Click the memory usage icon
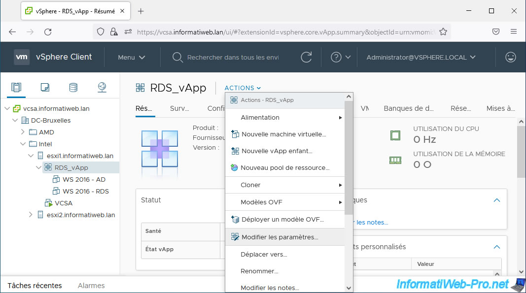The height and width of the screenshot is (293, 526). [395, 160]
